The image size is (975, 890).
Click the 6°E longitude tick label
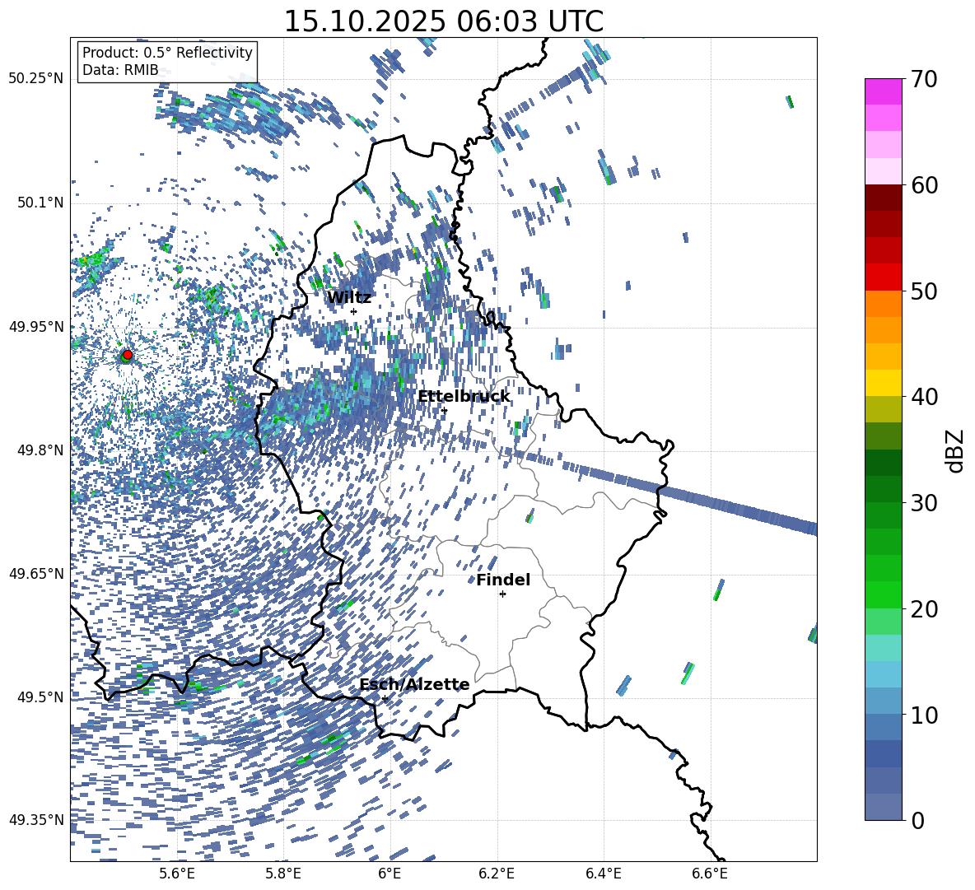390,874
